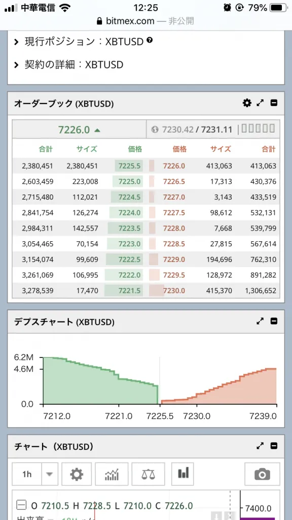Expand depth chart to fullscreen
This screenshot has width=292, height=520.
(261, 321)
